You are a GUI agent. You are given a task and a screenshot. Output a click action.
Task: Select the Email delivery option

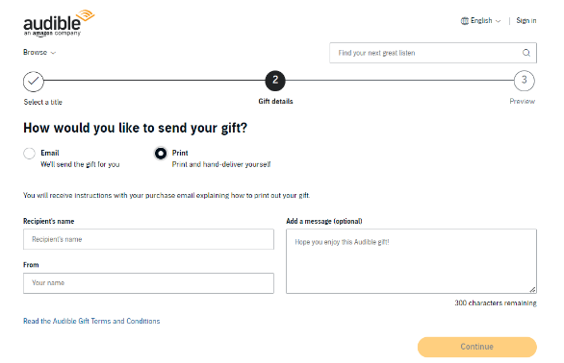(x=29, y=154)
